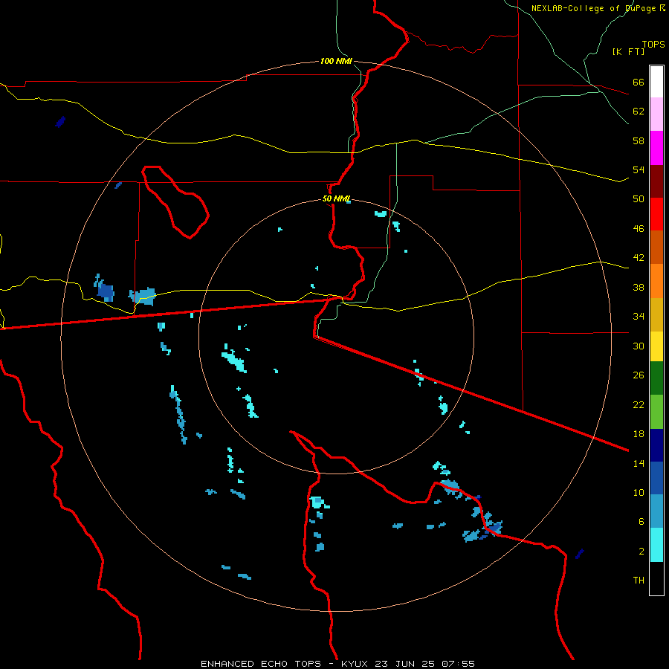669x669 pixels.
Task: Click the 34 legend value label
Action: click(x=639, y=316)
